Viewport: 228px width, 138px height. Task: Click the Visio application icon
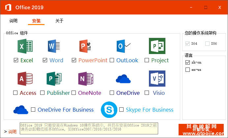click(x=157, y=78)
